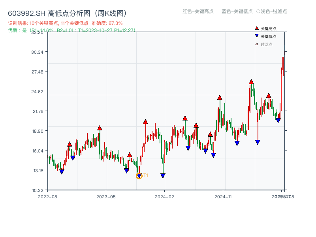Select the blue key-low triangle right of the 2024-11 high
The width and height of the screenshot is (316, 237).
click(237, 143)
